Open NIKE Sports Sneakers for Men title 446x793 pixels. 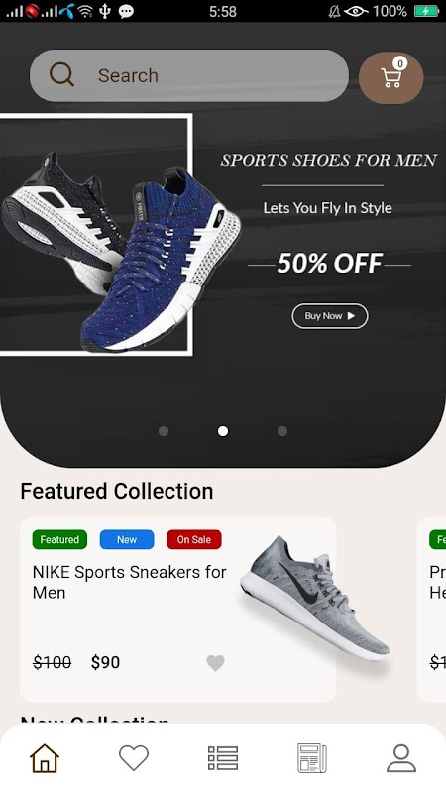pyautogui.click(x=130, y=582)
